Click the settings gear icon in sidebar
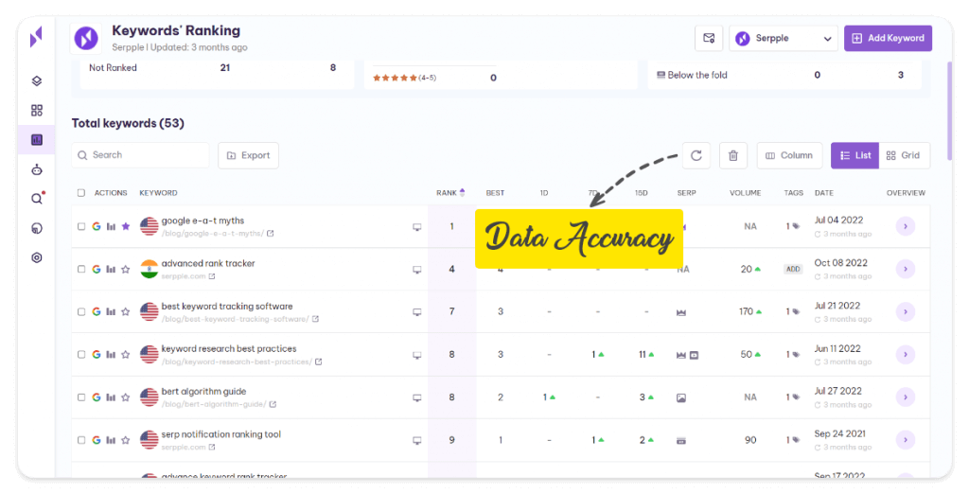The width and height of the screenshot is (969, 494). point(37,257)
